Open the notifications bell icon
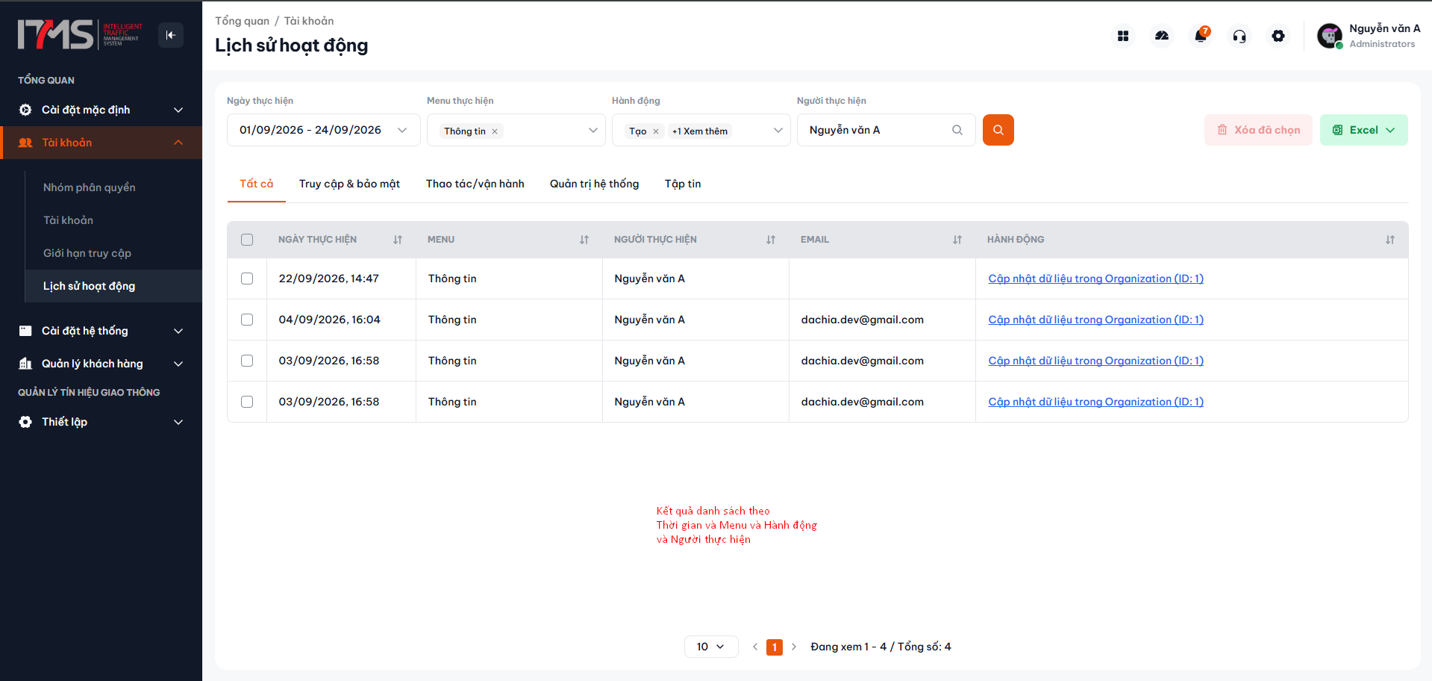 [x=1201, y=36]
